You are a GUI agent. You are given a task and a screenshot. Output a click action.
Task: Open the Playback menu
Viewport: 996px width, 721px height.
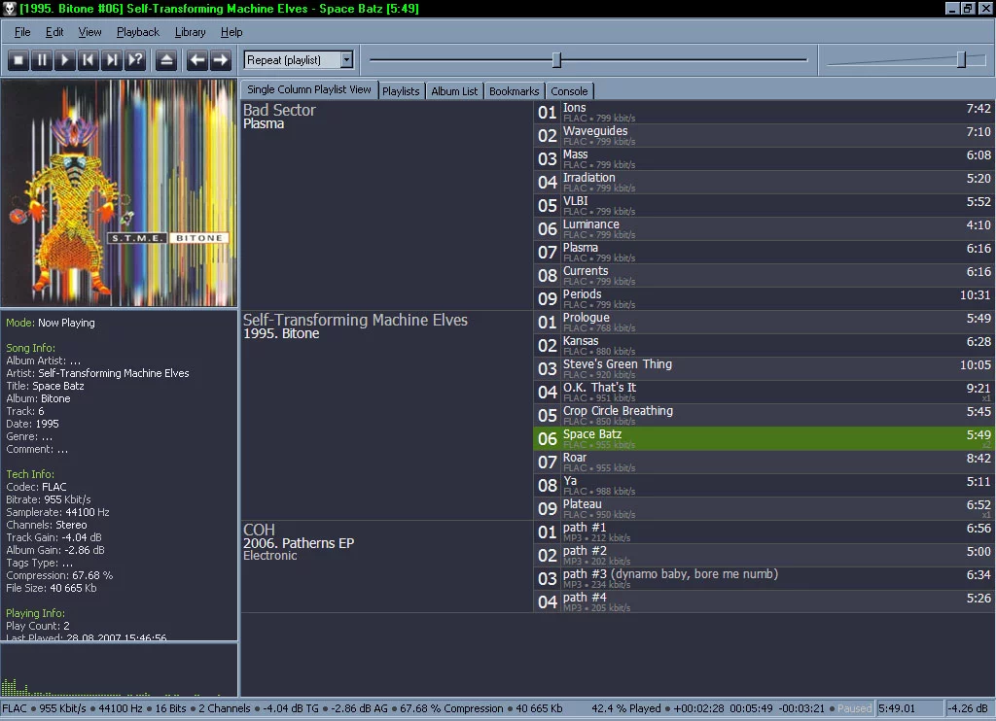[x=137, y=32]
